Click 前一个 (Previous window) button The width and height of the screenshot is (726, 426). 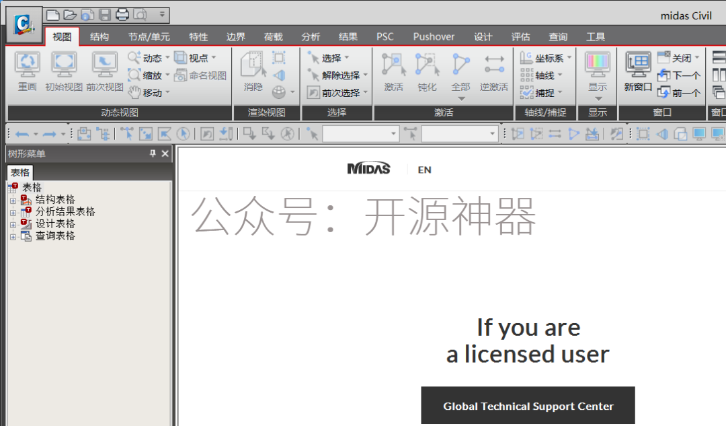coord(678,93)
